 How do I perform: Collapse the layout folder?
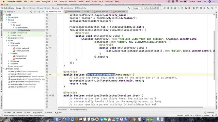[x=9, y=46]
